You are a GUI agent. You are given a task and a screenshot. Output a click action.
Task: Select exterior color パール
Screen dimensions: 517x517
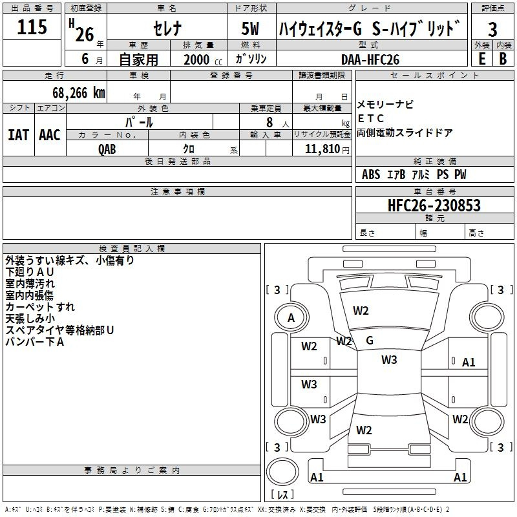(x=139, y=122)
